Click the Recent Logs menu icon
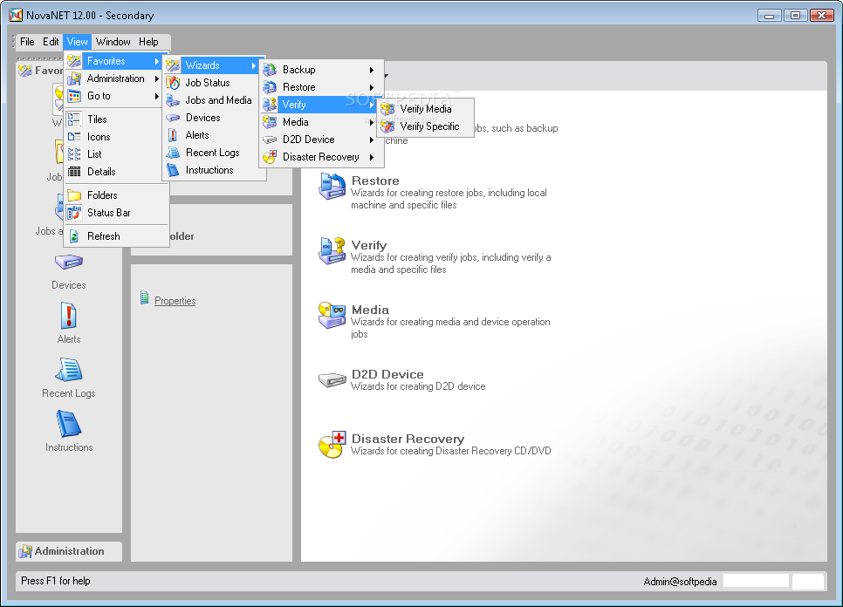Image resolution: width=843 pixels, height=607 pixels. [173, 153]
